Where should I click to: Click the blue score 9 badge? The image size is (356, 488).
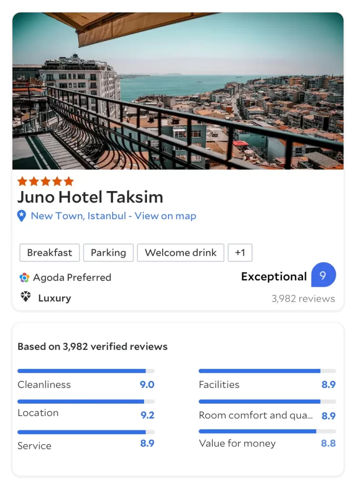pos(323,275)
